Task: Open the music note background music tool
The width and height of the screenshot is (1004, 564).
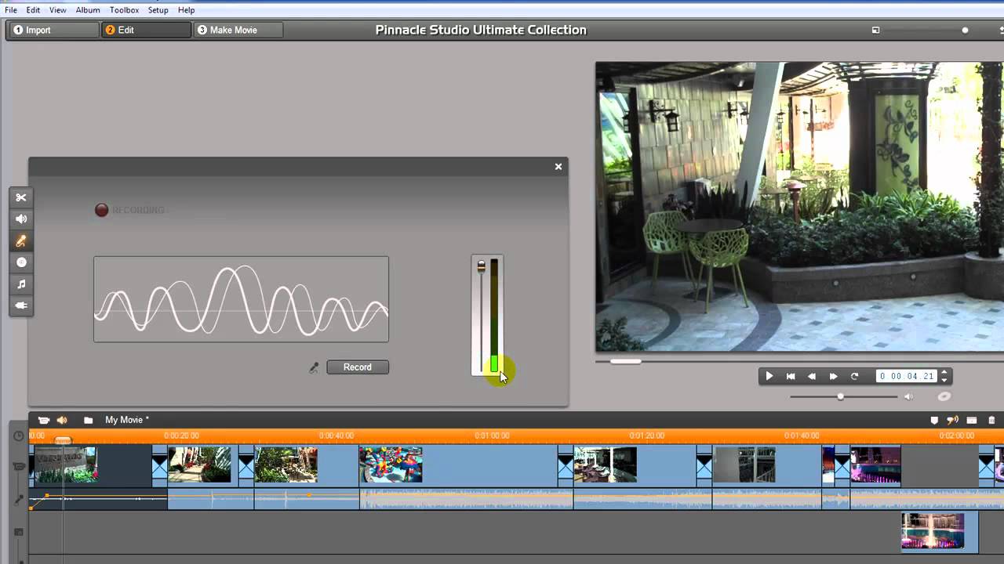Action: tap(21, 284)
